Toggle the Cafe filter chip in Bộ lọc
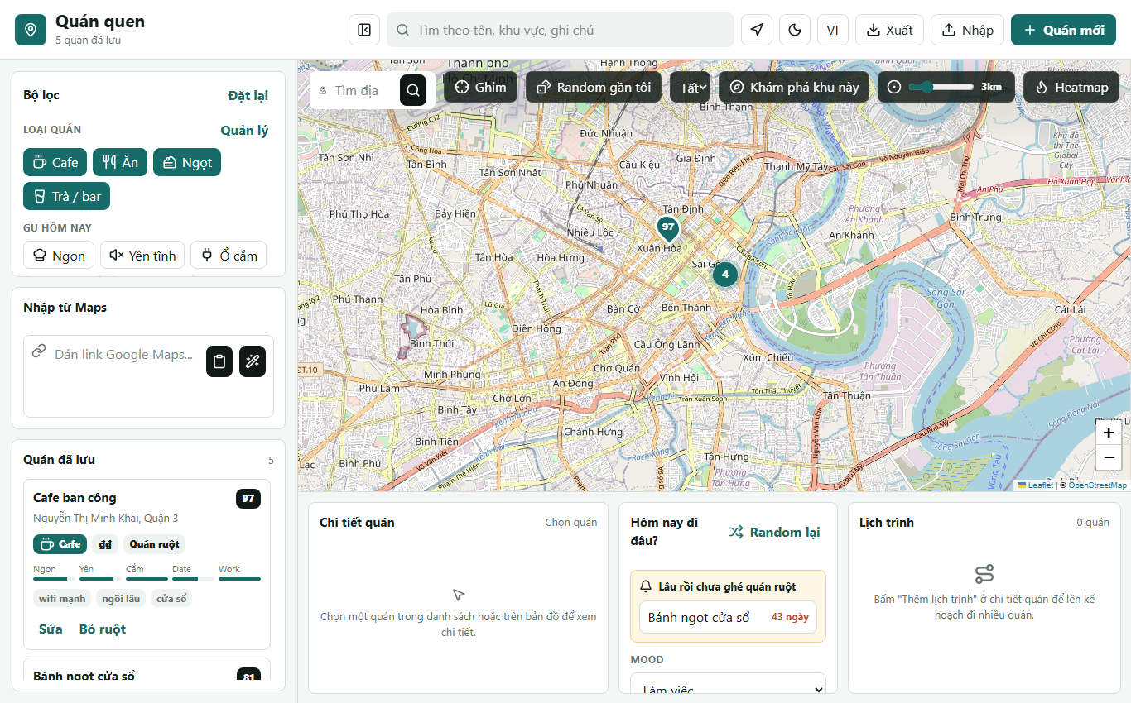The image size is (1131, 703). click(55, 162)
